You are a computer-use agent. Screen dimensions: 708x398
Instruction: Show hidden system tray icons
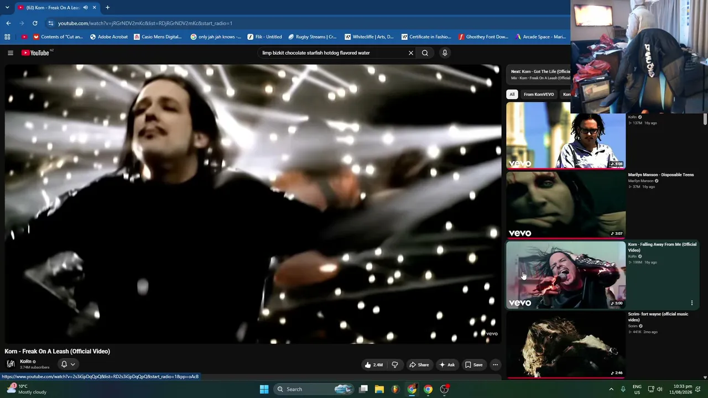click(611, 389)
